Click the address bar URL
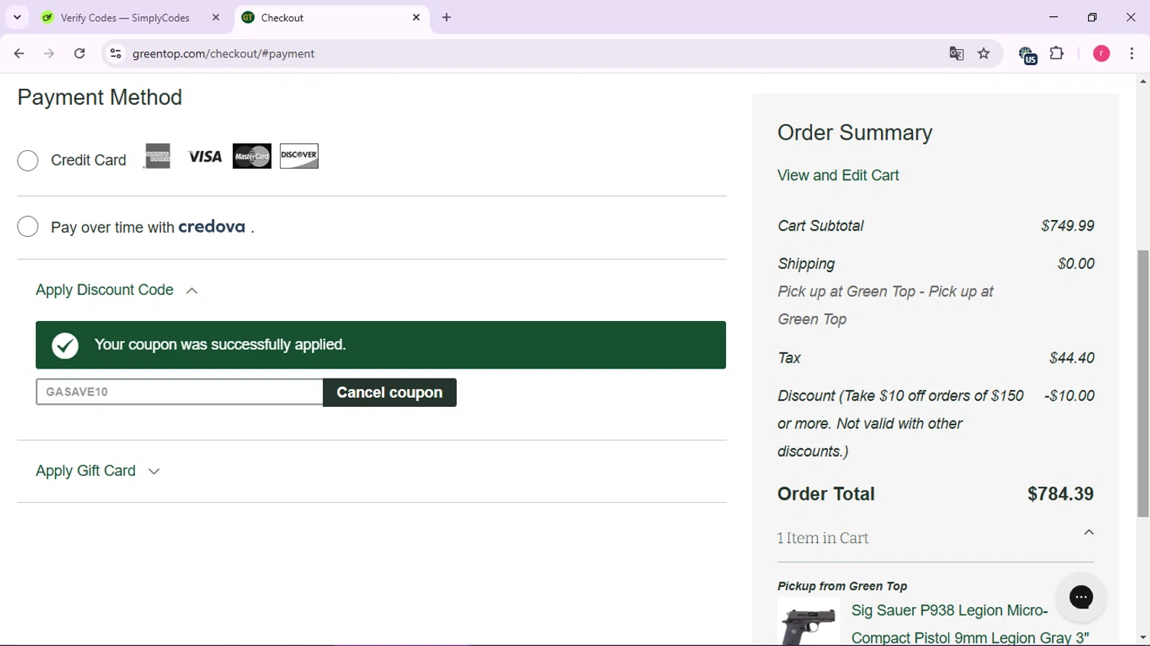 [x=223, y=54]
